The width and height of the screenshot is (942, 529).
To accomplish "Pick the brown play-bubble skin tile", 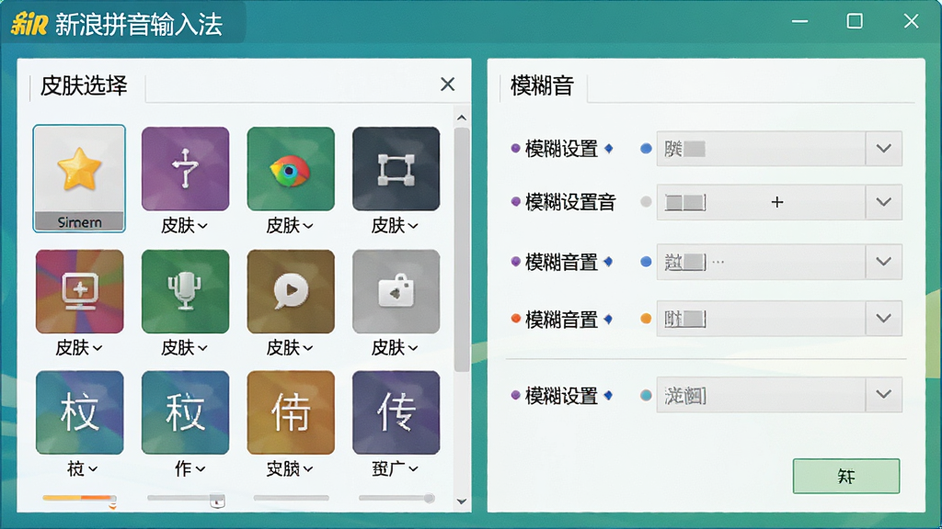I will point(291,291).
